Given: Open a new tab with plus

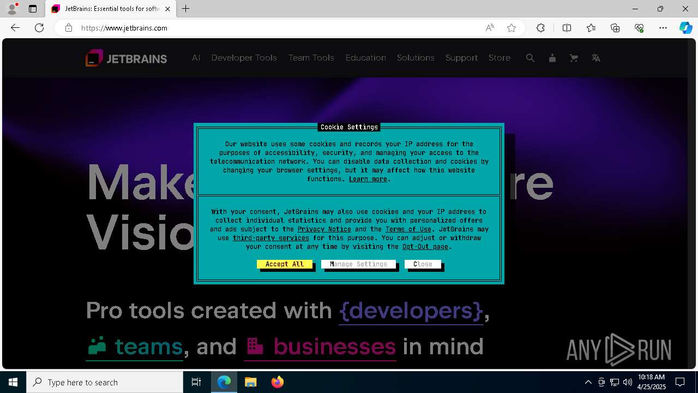Looking at the screenshot, I should click(186, 9).
